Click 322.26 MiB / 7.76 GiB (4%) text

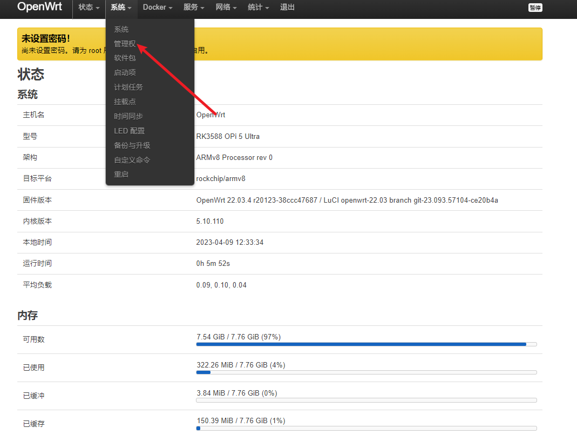[241, 365]
